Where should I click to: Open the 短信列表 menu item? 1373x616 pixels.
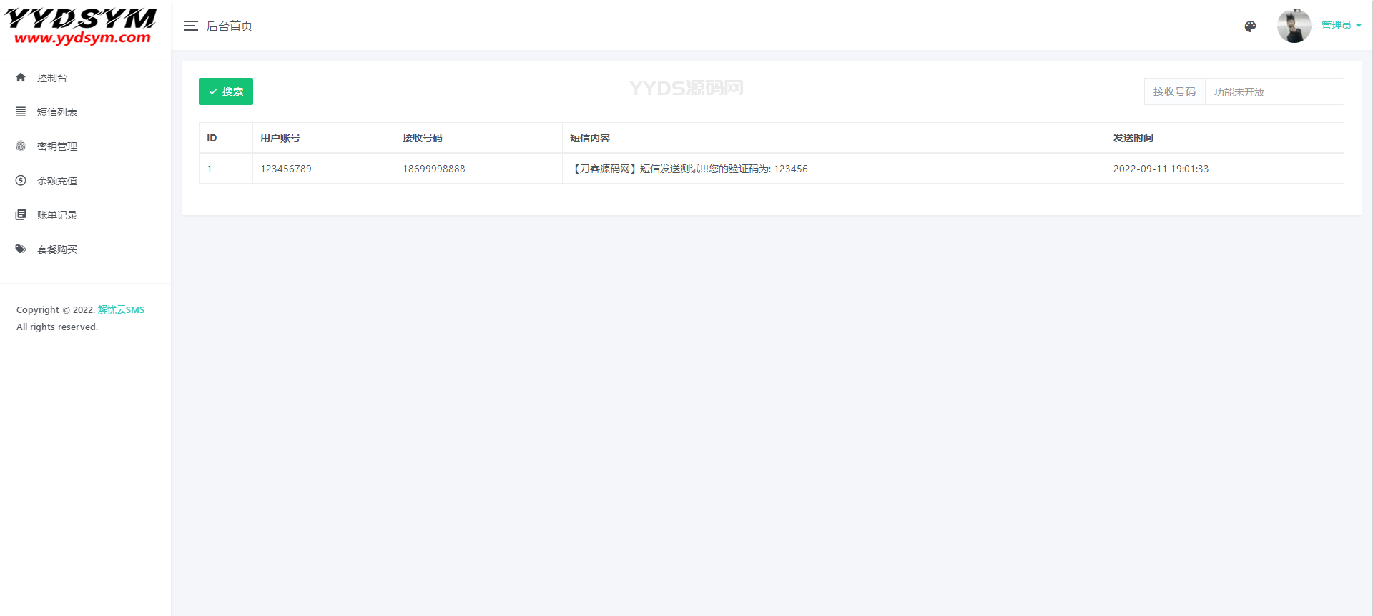tap(57, 112)
